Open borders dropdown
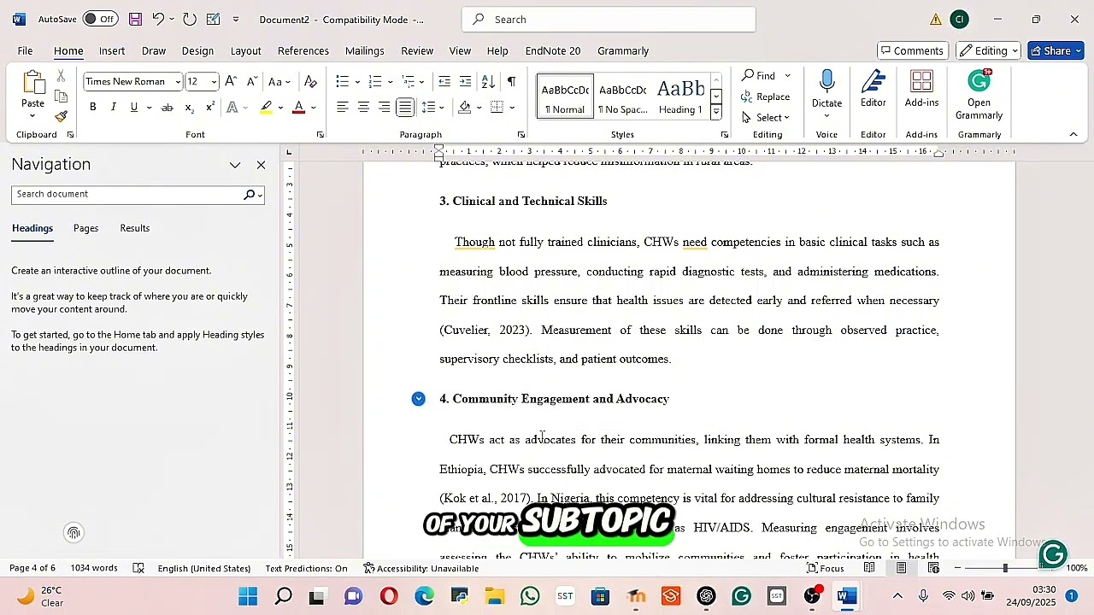1094x615 pixels. point(512,108)
